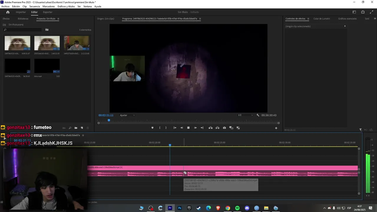Screen dimensions: 377x212
Task: Mark In point in Program monitor
Action: [160, 128]
